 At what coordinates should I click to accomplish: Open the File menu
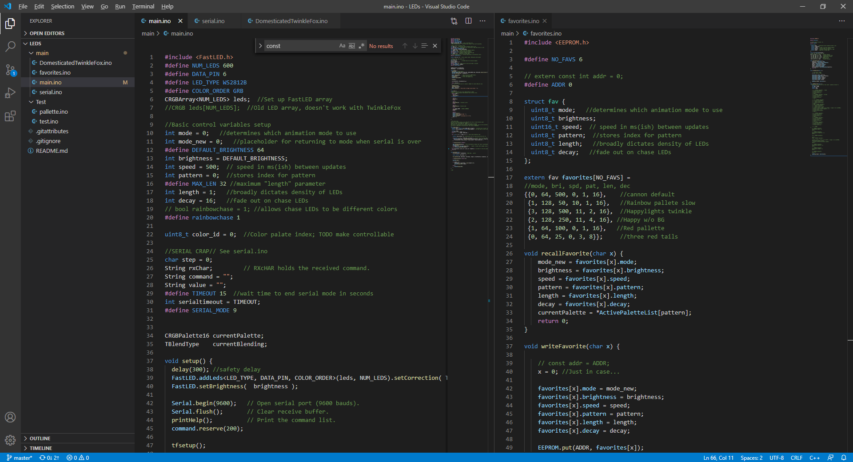23,6
